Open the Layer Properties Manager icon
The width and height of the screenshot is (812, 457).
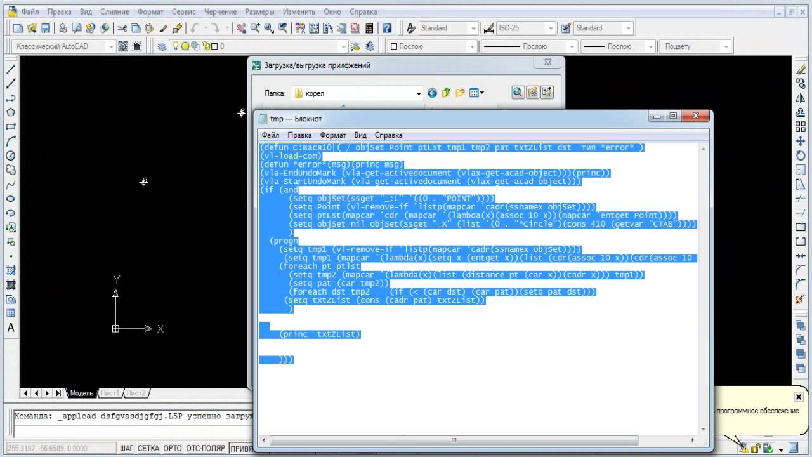161,46
